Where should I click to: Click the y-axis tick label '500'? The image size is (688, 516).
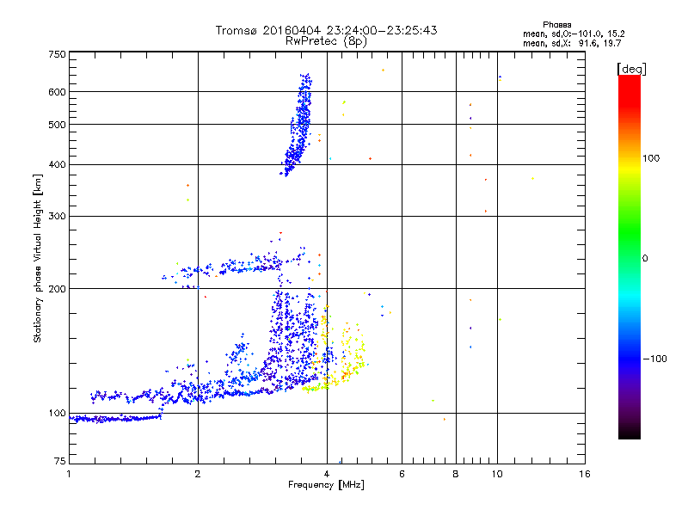pos(58,125)
